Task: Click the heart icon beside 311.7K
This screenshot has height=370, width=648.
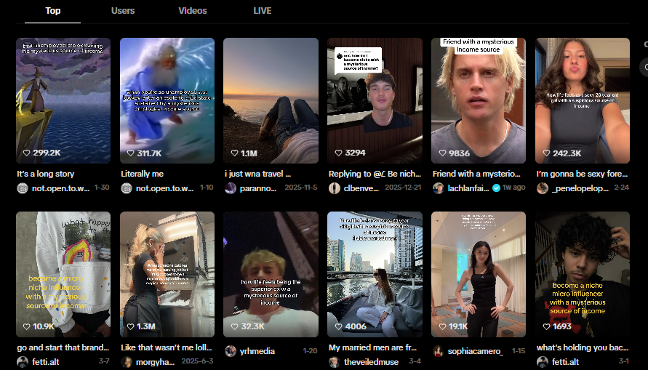Action: [x=131, y=153]
